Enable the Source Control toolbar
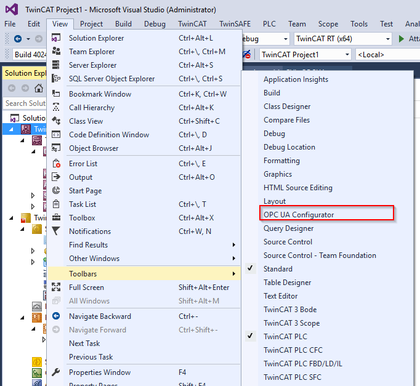420x386 pixels. [288, 242]
